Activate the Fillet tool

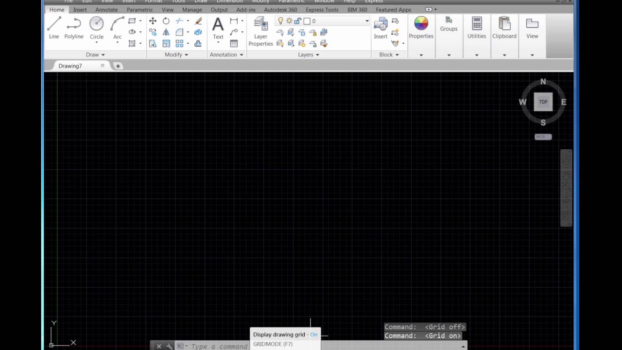coord(179,32)
